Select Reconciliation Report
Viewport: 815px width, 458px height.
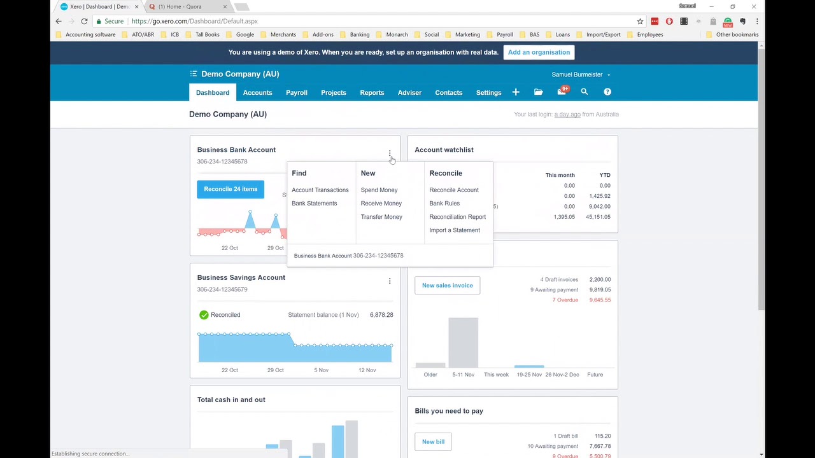point(458,217)
